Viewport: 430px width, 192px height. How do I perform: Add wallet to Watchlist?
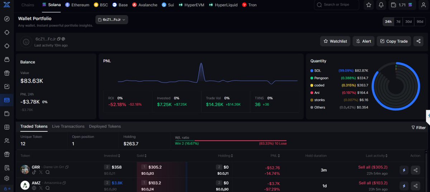(x=335, y=41)
